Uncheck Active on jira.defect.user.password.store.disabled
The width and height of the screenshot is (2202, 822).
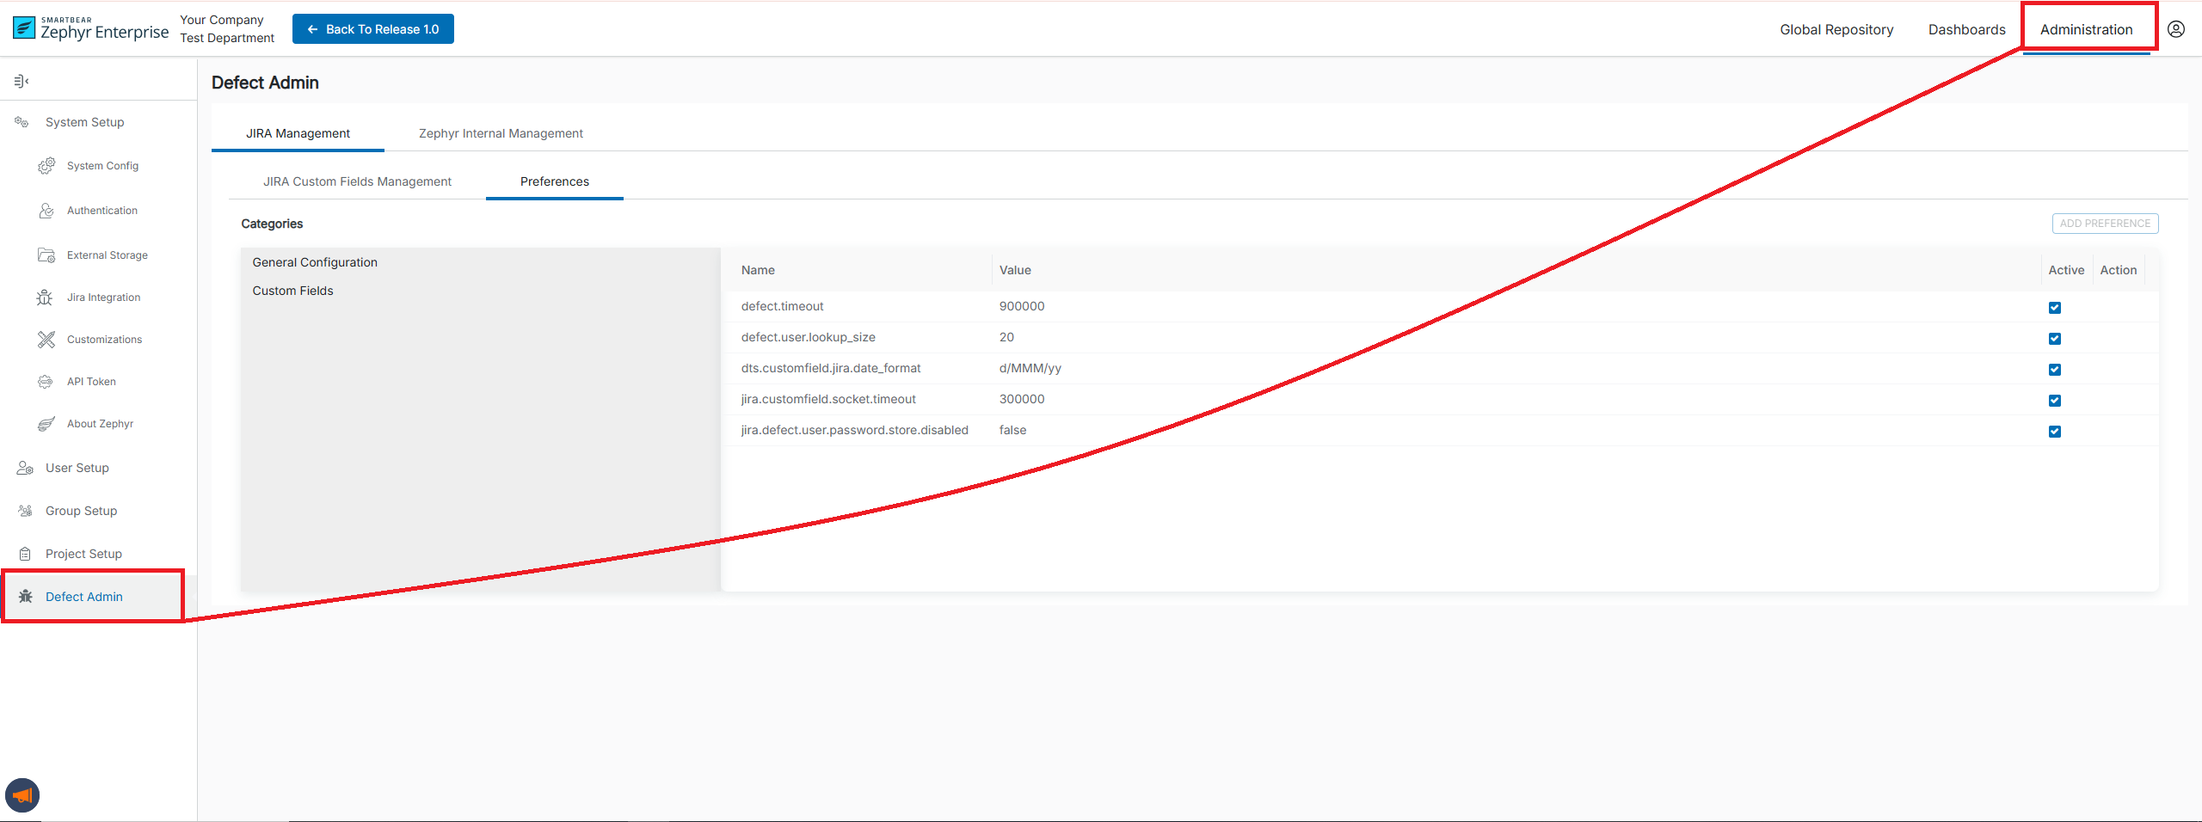tap(2055, 432)
